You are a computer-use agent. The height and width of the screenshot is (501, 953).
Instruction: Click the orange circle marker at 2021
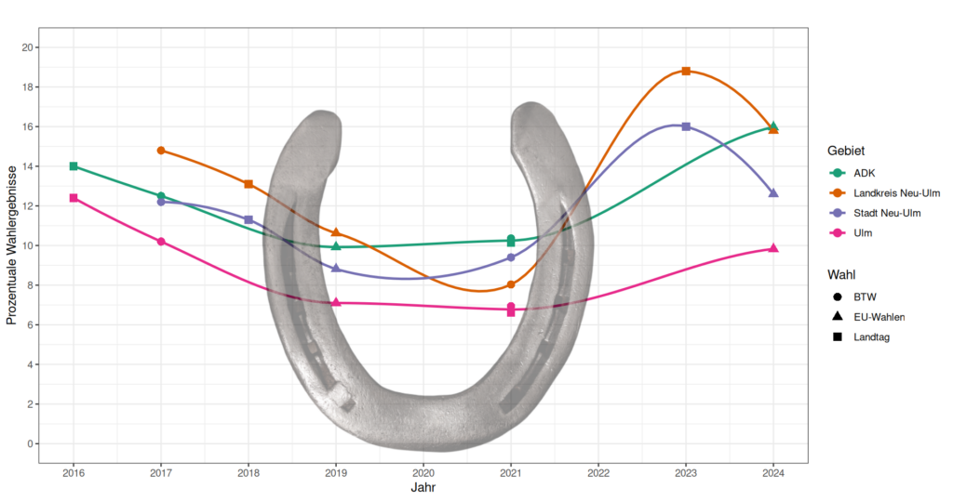(x=511, y=284)
